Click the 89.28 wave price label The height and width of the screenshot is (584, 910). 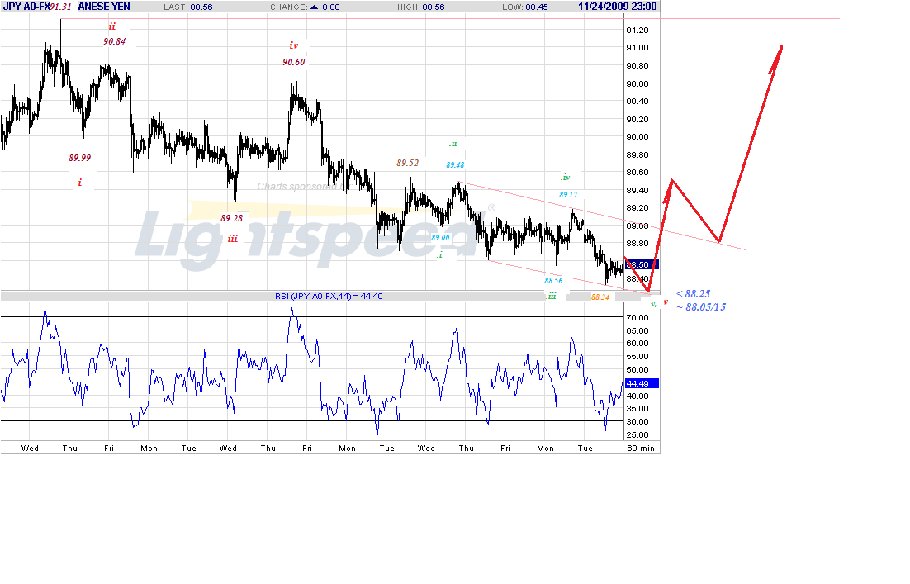[231, 218]
